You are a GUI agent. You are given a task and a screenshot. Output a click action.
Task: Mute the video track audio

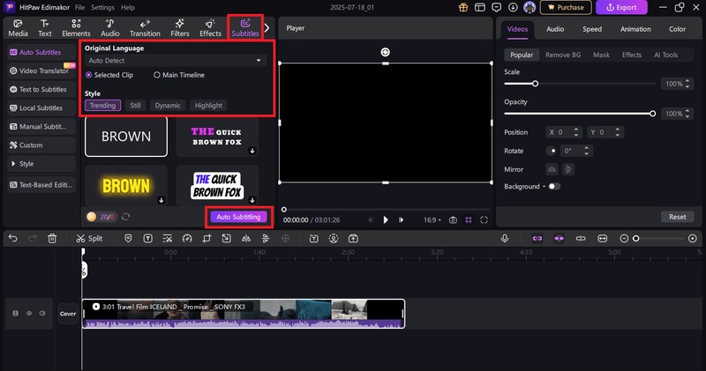[42, 313]
